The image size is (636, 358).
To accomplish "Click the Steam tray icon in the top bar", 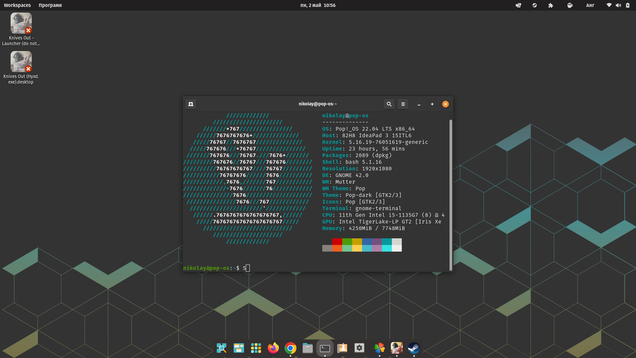I will pos(535,5).
